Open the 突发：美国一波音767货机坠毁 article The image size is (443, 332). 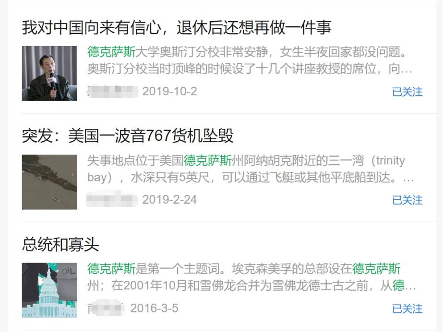pos(128,136)
